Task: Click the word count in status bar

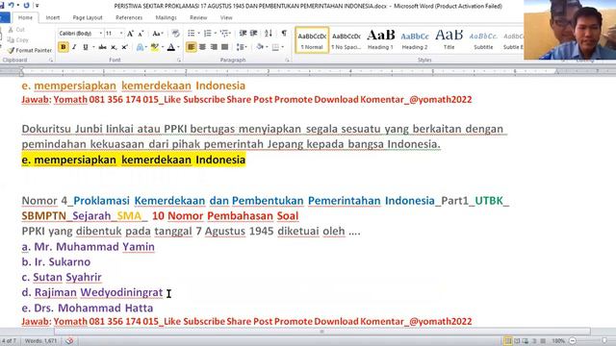Action: tap(40, 341)
